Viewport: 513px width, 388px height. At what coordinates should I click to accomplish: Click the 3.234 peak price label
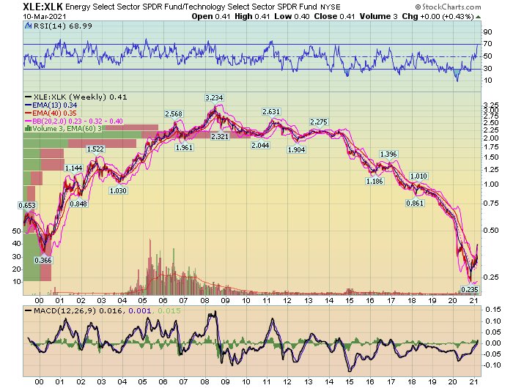(x=214, y=98)
